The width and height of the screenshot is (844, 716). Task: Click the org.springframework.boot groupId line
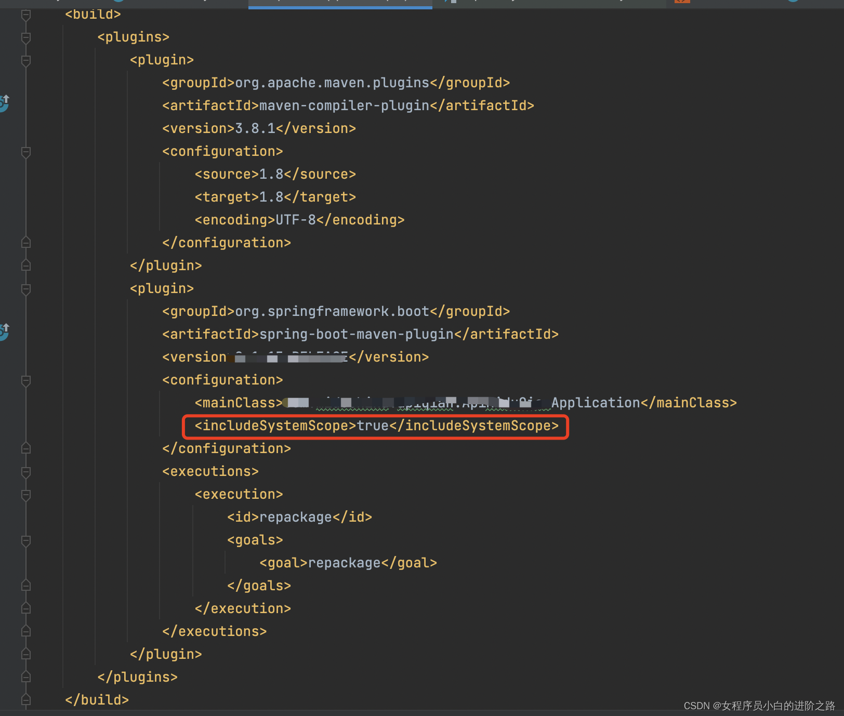[336, 312]
